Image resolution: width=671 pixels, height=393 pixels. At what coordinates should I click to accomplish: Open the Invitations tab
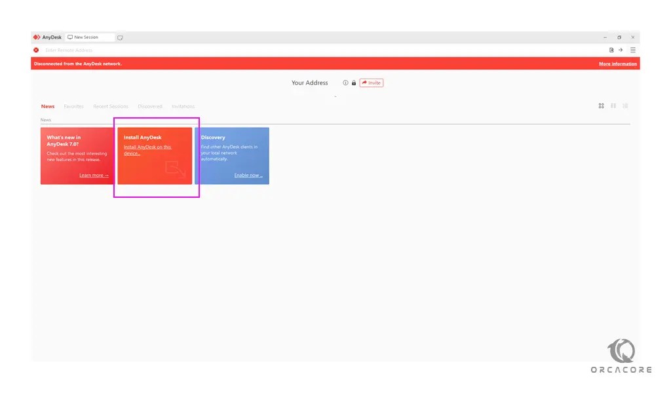(x=183, y=106)
